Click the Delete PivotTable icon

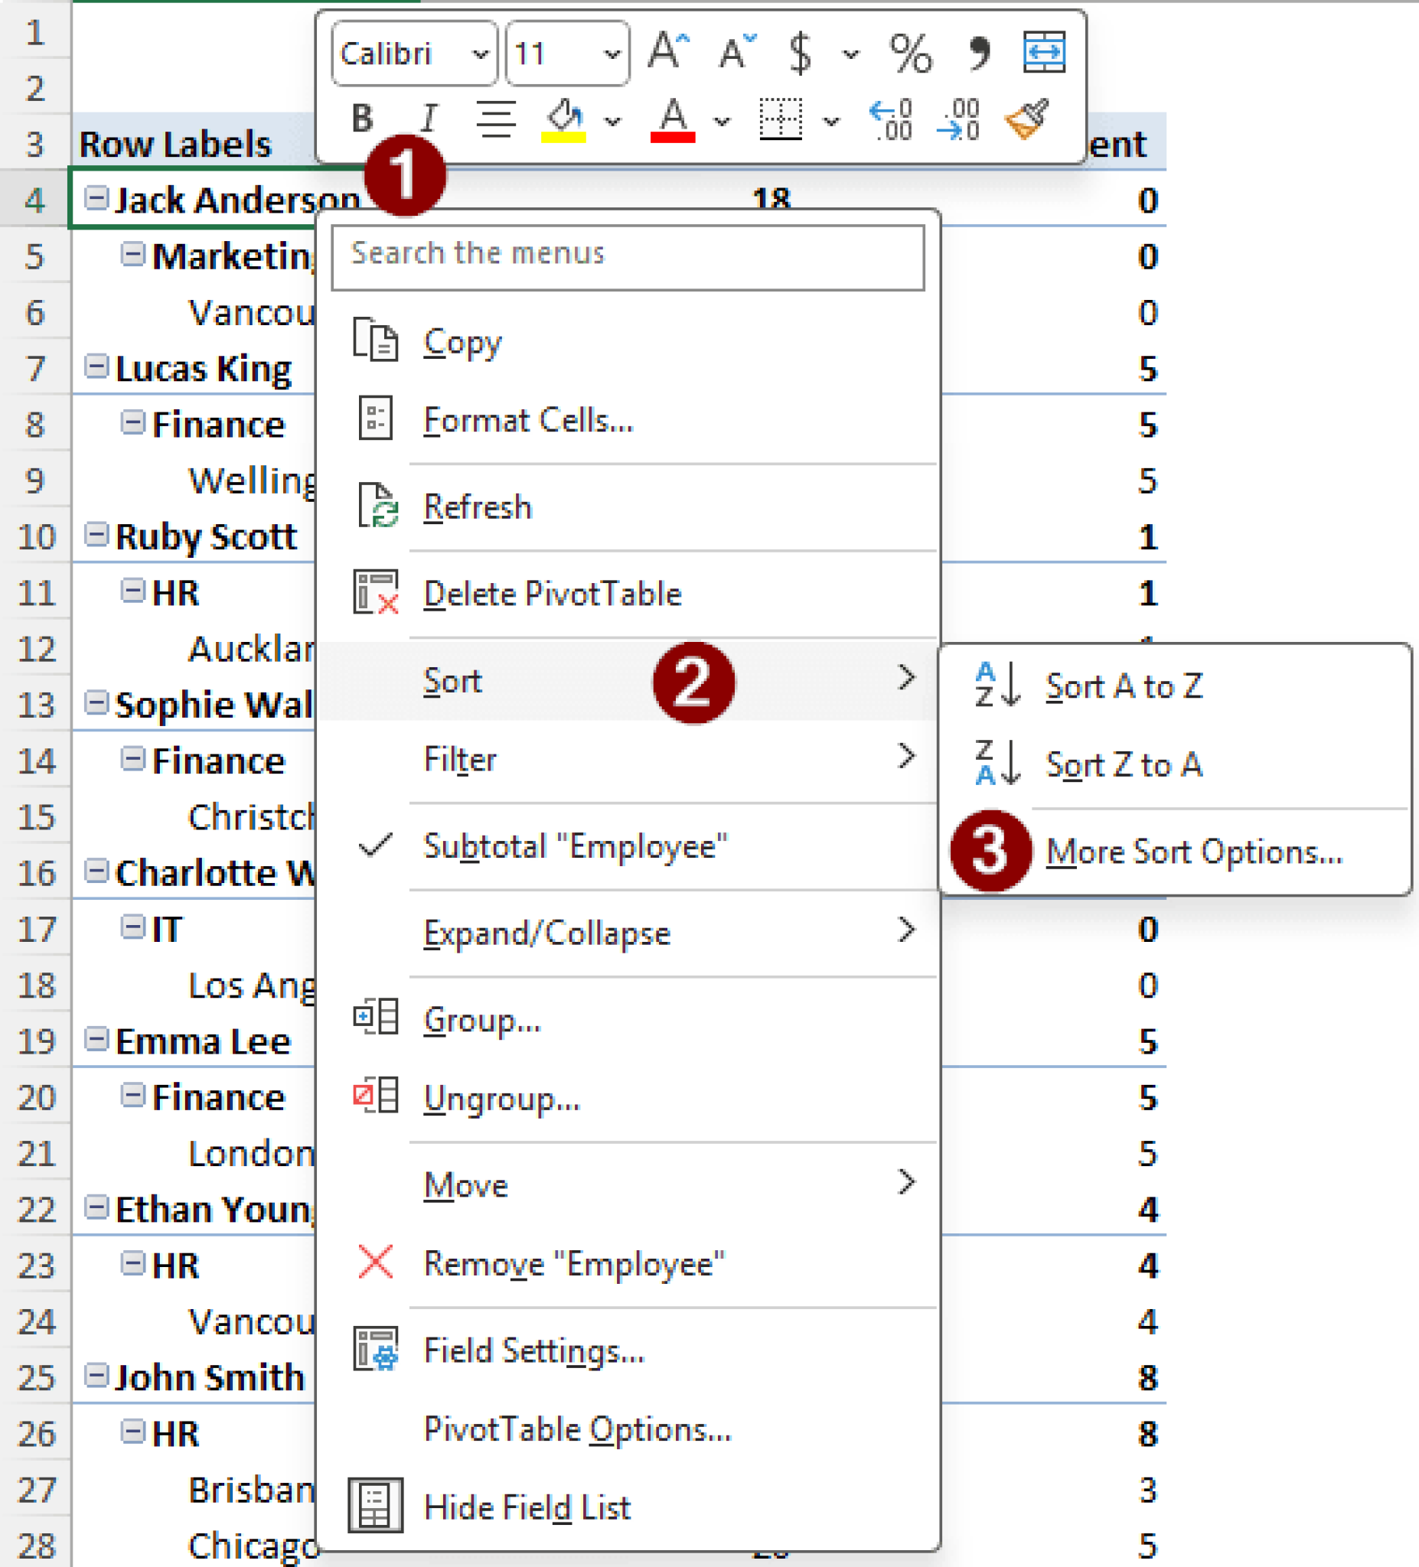377,593
